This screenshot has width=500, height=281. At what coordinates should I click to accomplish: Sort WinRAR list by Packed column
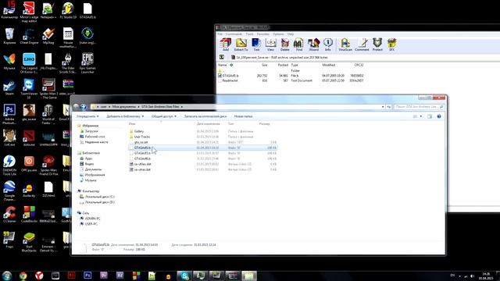(283, 65)
